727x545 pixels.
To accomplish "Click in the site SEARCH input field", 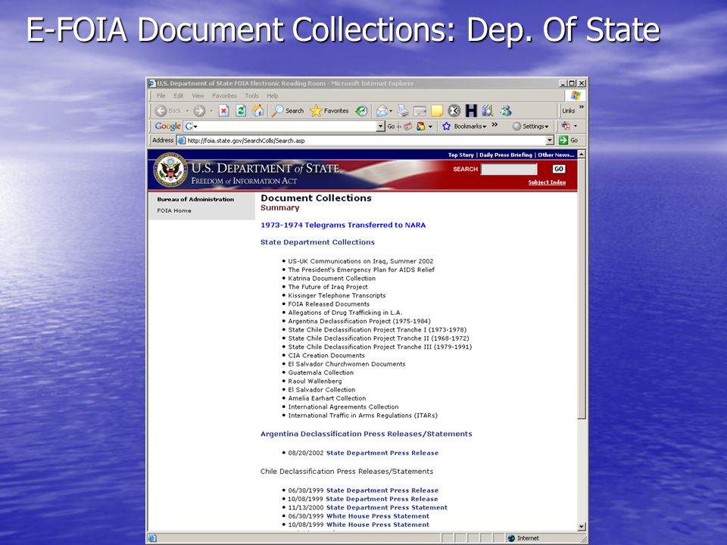I will click(509, 169).
